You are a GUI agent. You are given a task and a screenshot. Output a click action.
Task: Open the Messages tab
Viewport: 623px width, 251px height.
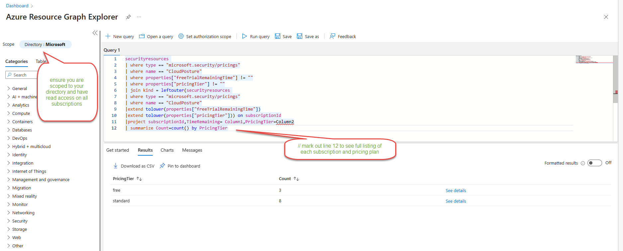[x=192, y=150]
